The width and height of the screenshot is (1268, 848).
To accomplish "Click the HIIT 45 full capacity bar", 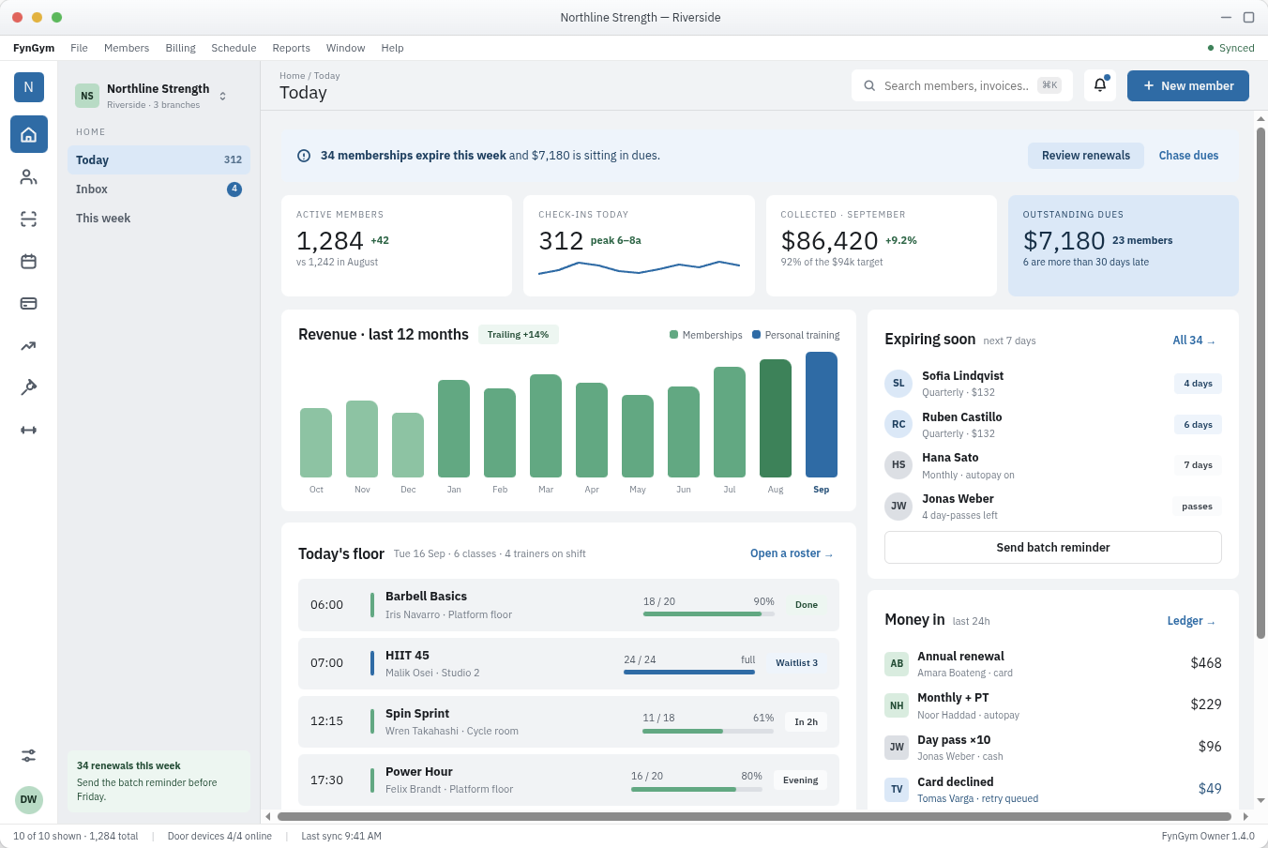I will pos(689,672).
